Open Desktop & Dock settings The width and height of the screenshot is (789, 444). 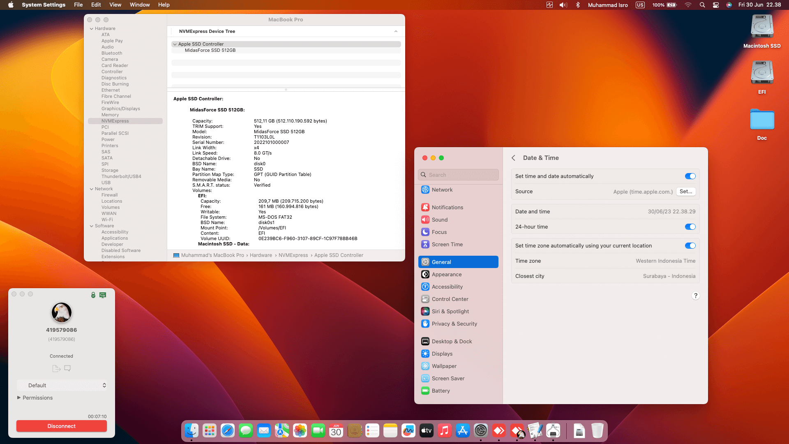458,342
